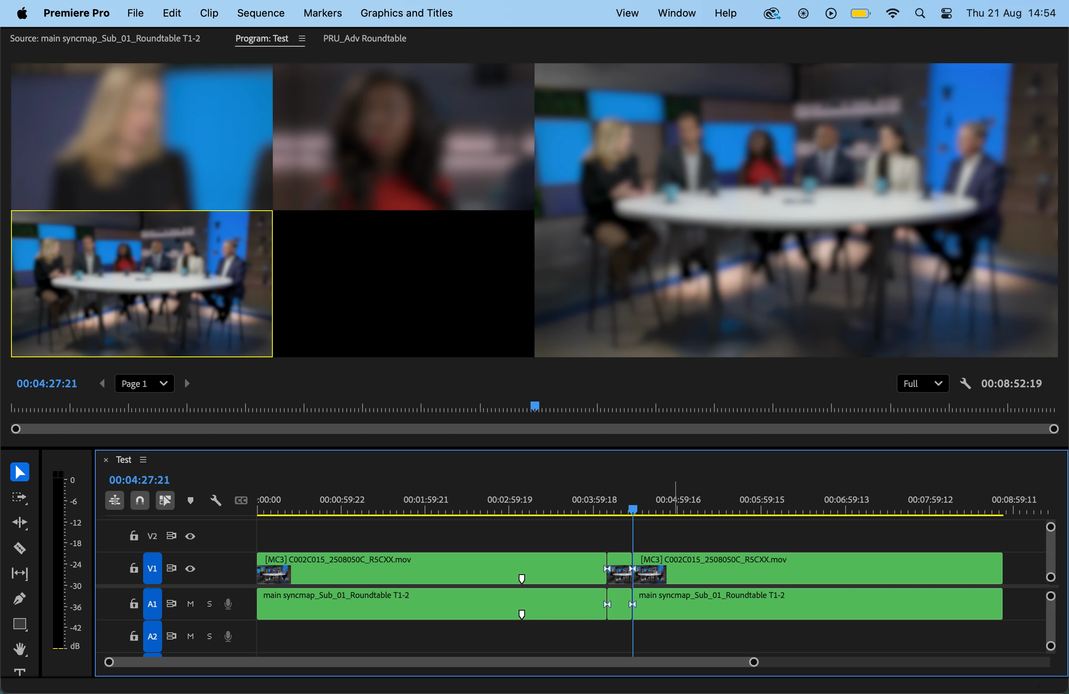Screen dimensions: 1069x694
Task: Select the blonde woman camera angle thumbnail
Action: point(142,136)
